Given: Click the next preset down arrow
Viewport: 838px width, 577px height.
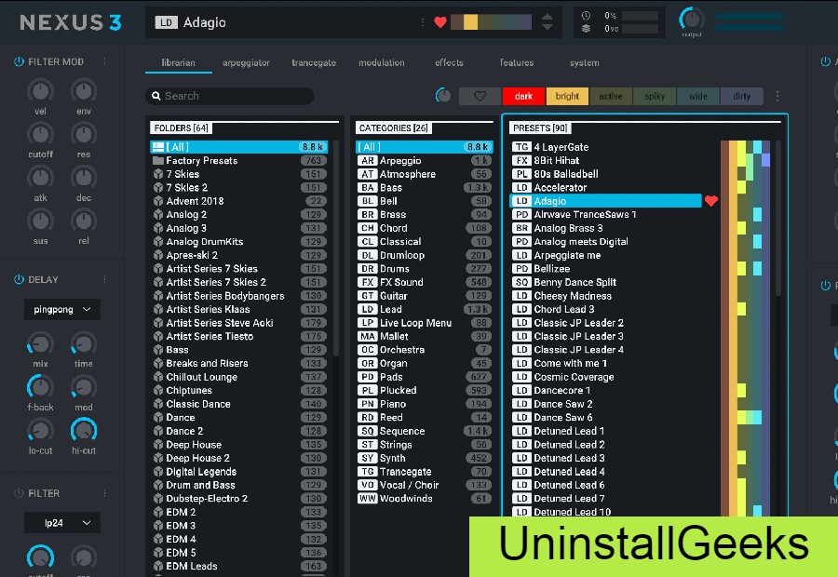Looking at the screenshot, I should click(x=547, y=27).
